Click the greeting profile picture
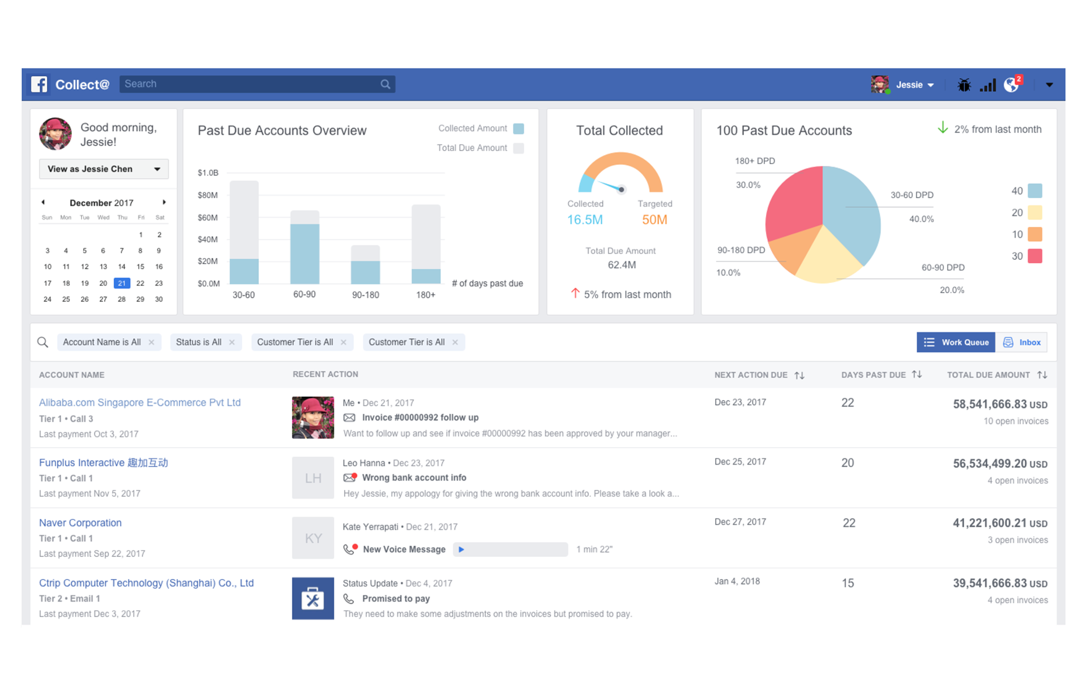Viewport: 1087px width, 695px height. point(55,134)
